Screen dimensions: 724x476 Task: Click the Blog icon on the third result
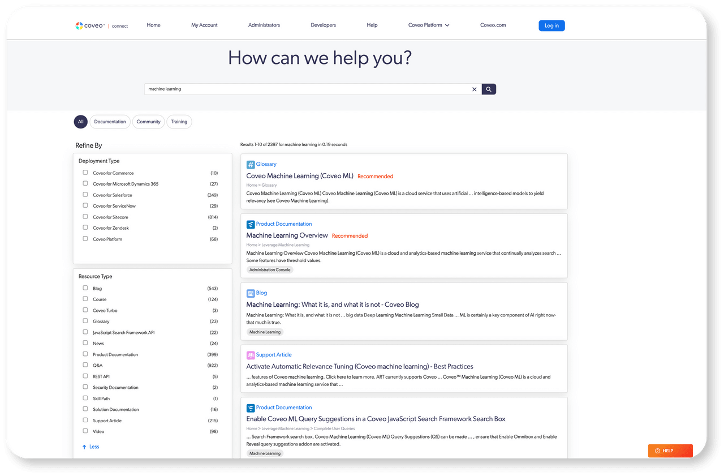click(x=250, y=293)
